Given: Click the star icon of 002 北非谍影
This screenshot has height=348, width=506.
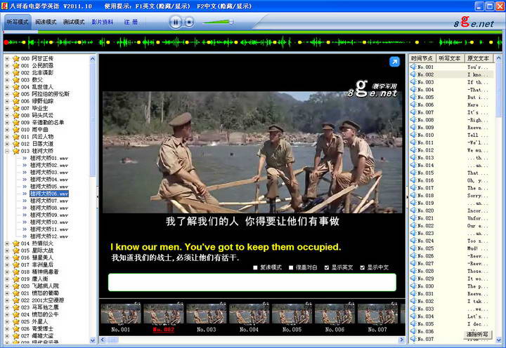Looking at the screenshot, I should (15, 73).
